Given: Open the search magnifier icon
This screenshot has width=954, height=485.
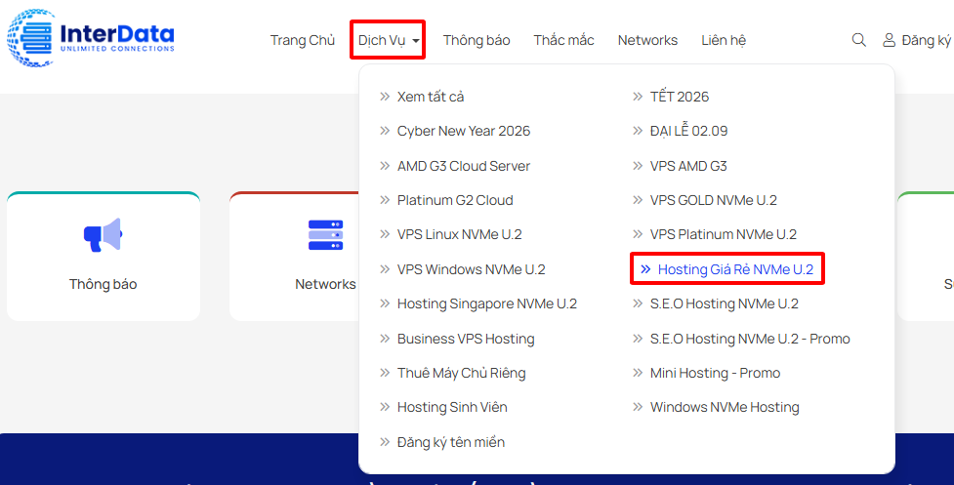Looking at the screenshot, I should pos(858,40).
